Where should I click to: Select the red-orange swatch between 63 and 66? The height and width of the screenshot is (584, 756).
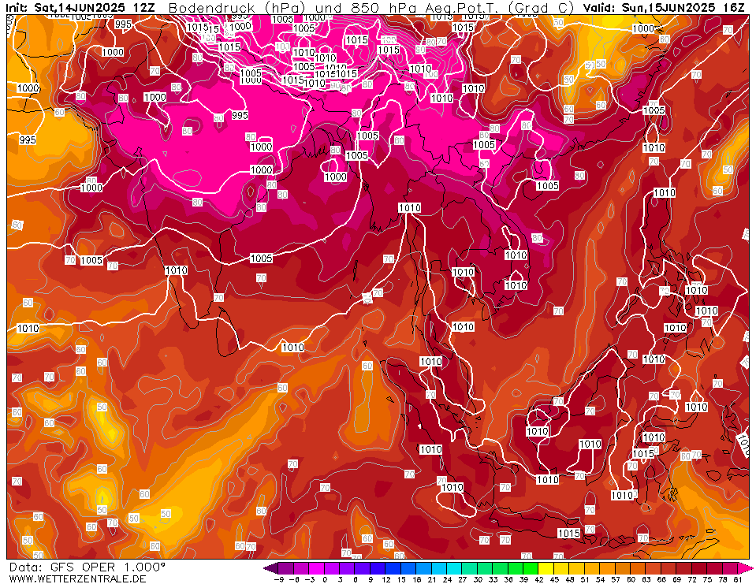click(x=654, y=567)
